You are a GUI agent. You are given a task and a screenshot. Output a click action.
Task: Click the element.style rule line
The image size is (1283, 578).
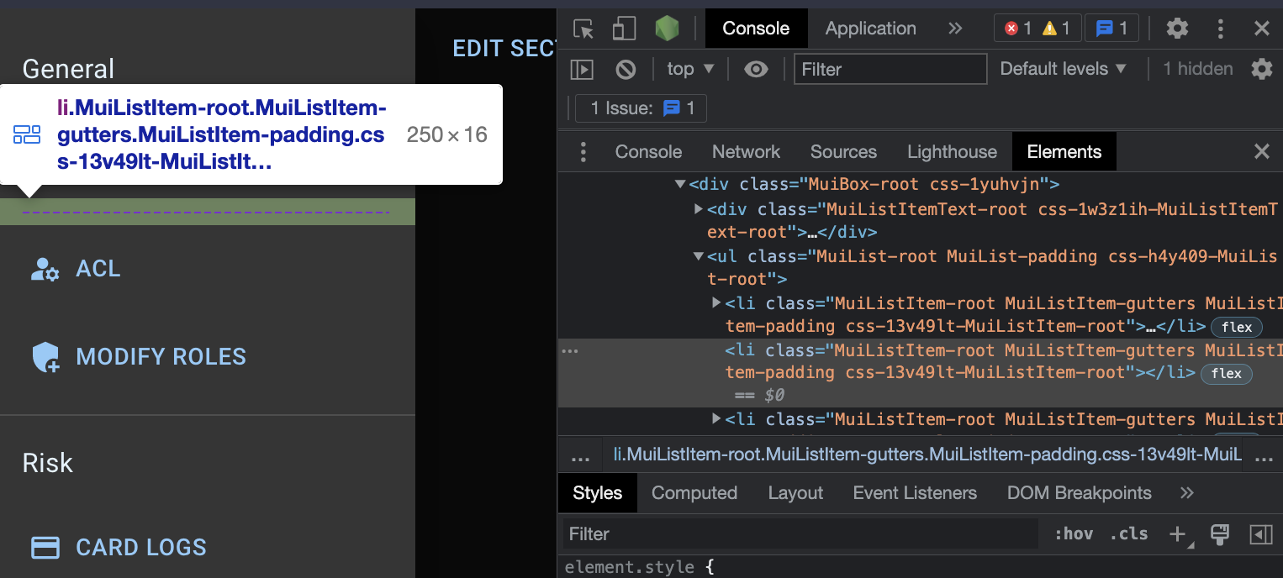coord(639,568)
